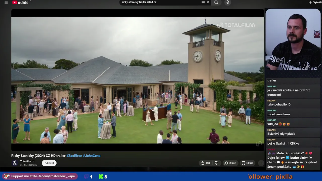Open the Totalfilm.cz channel name
The image size is (322, 181).
(x=27, y=161)
